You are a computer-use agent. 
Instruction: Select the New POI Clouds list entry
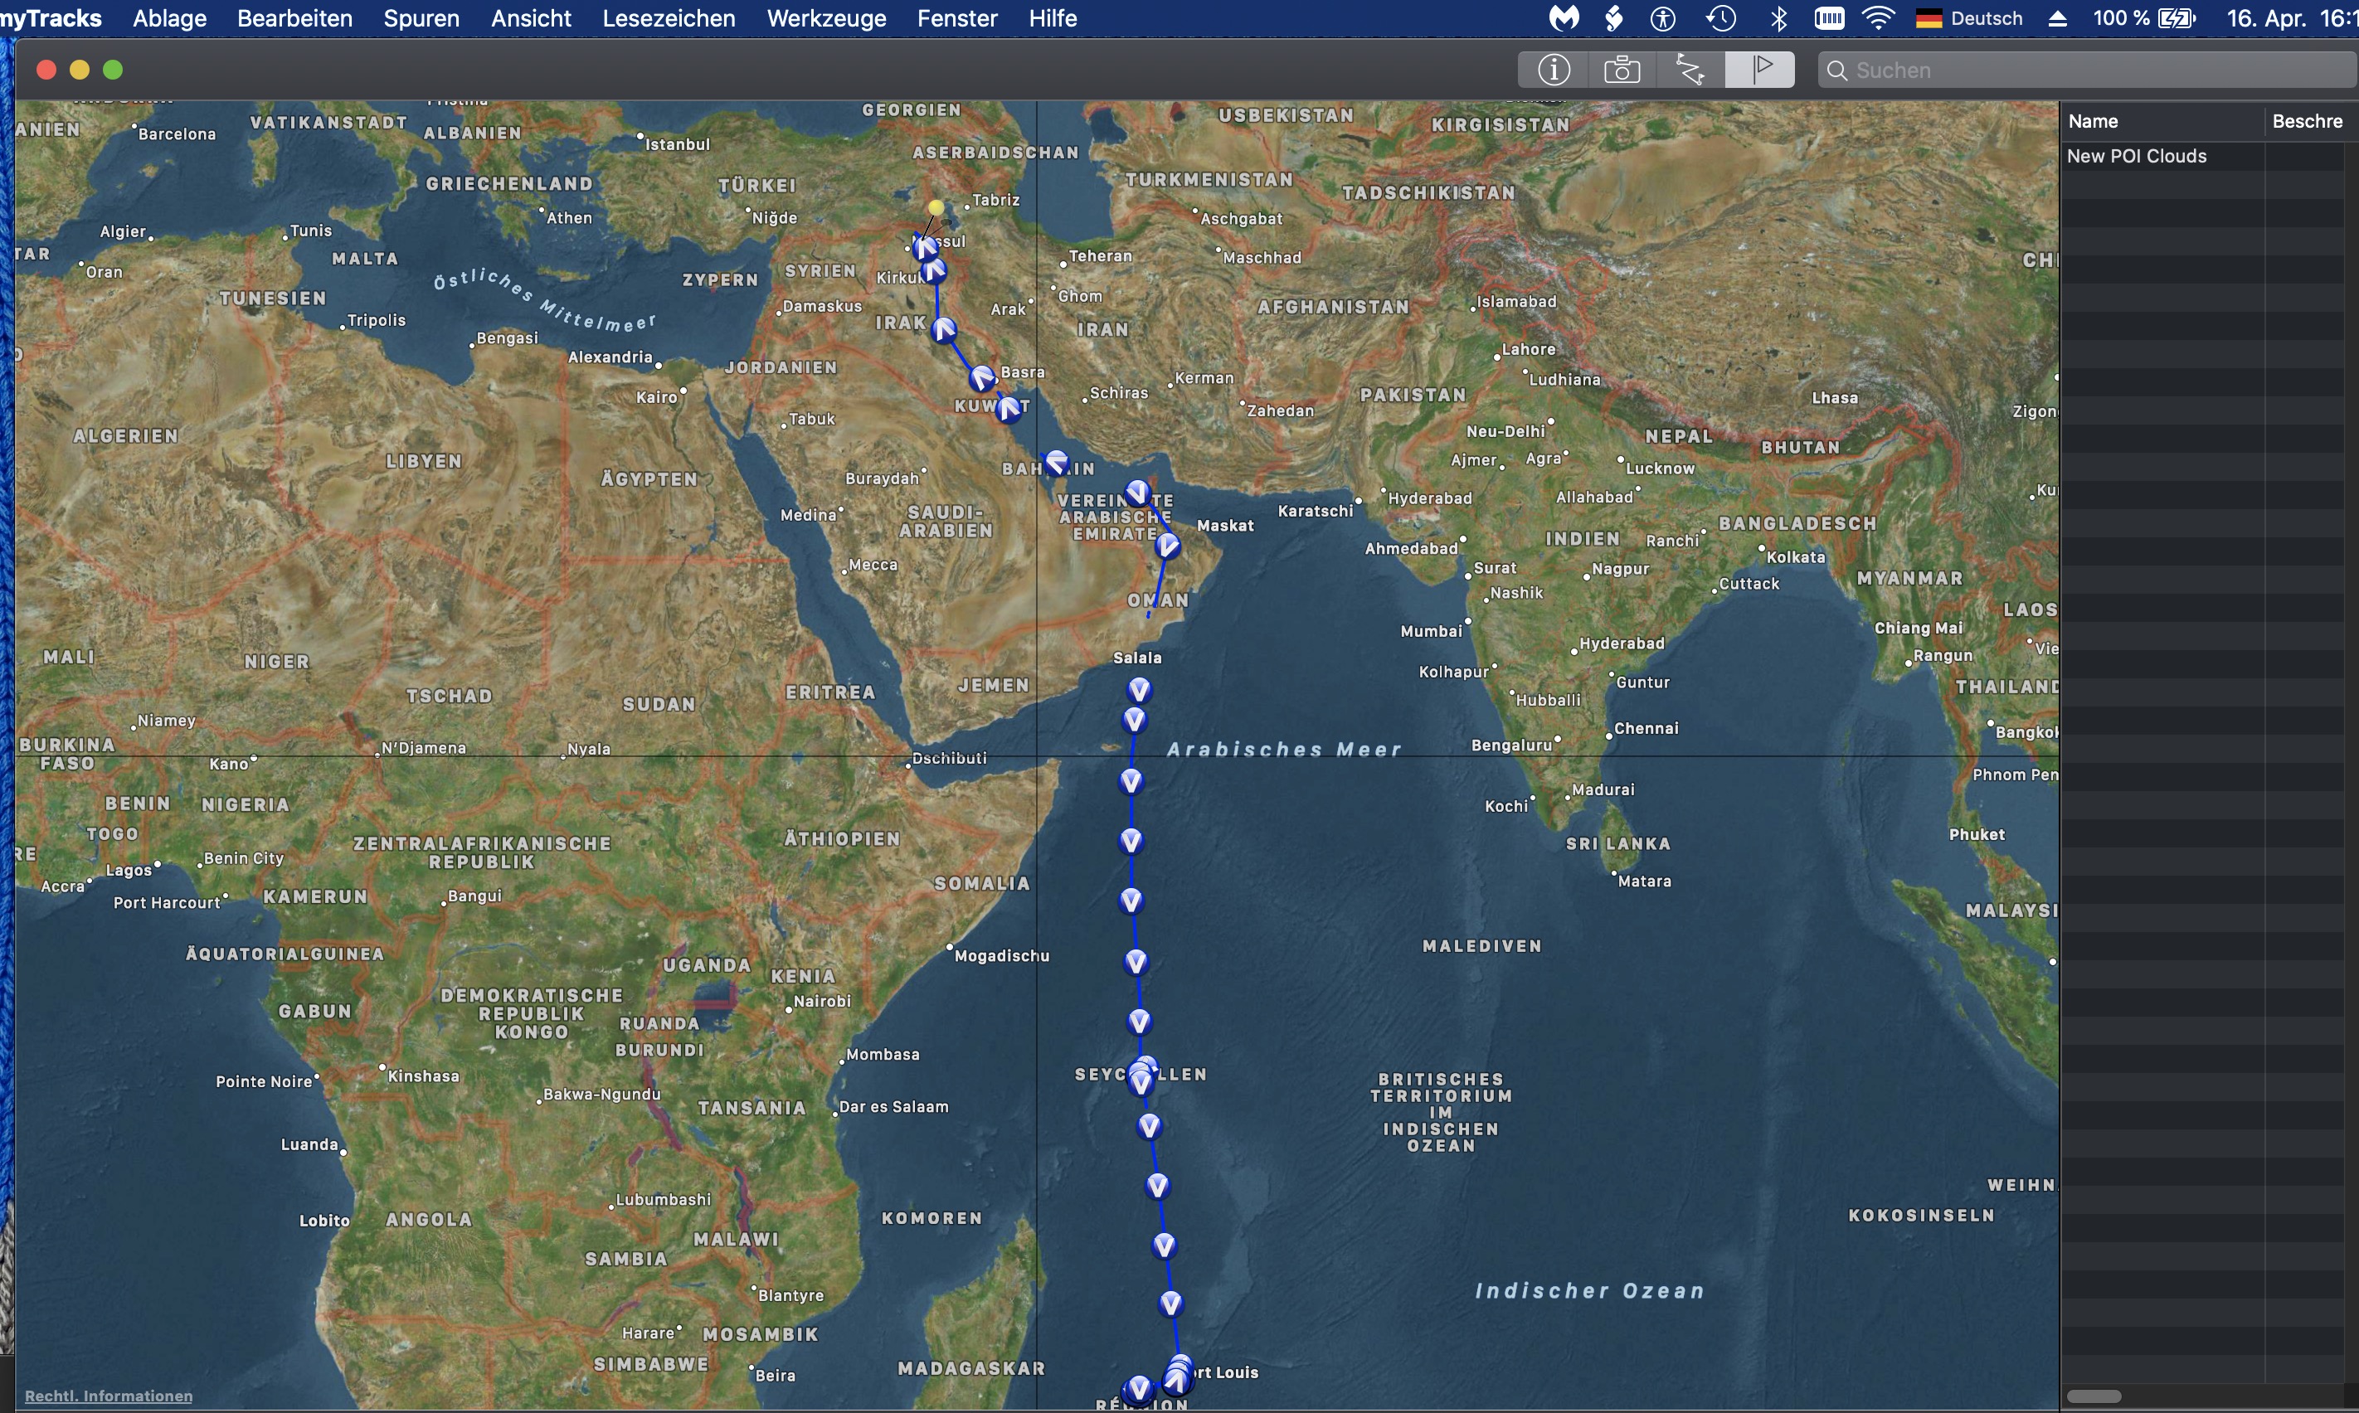(2137, 156)
